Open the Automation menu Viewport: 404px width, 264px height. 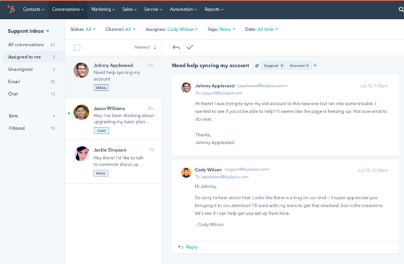coord(183,9)
